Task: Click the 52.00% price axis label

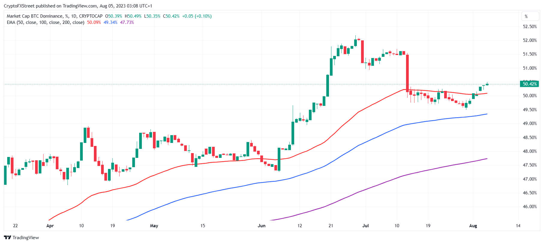Action: 530,40
